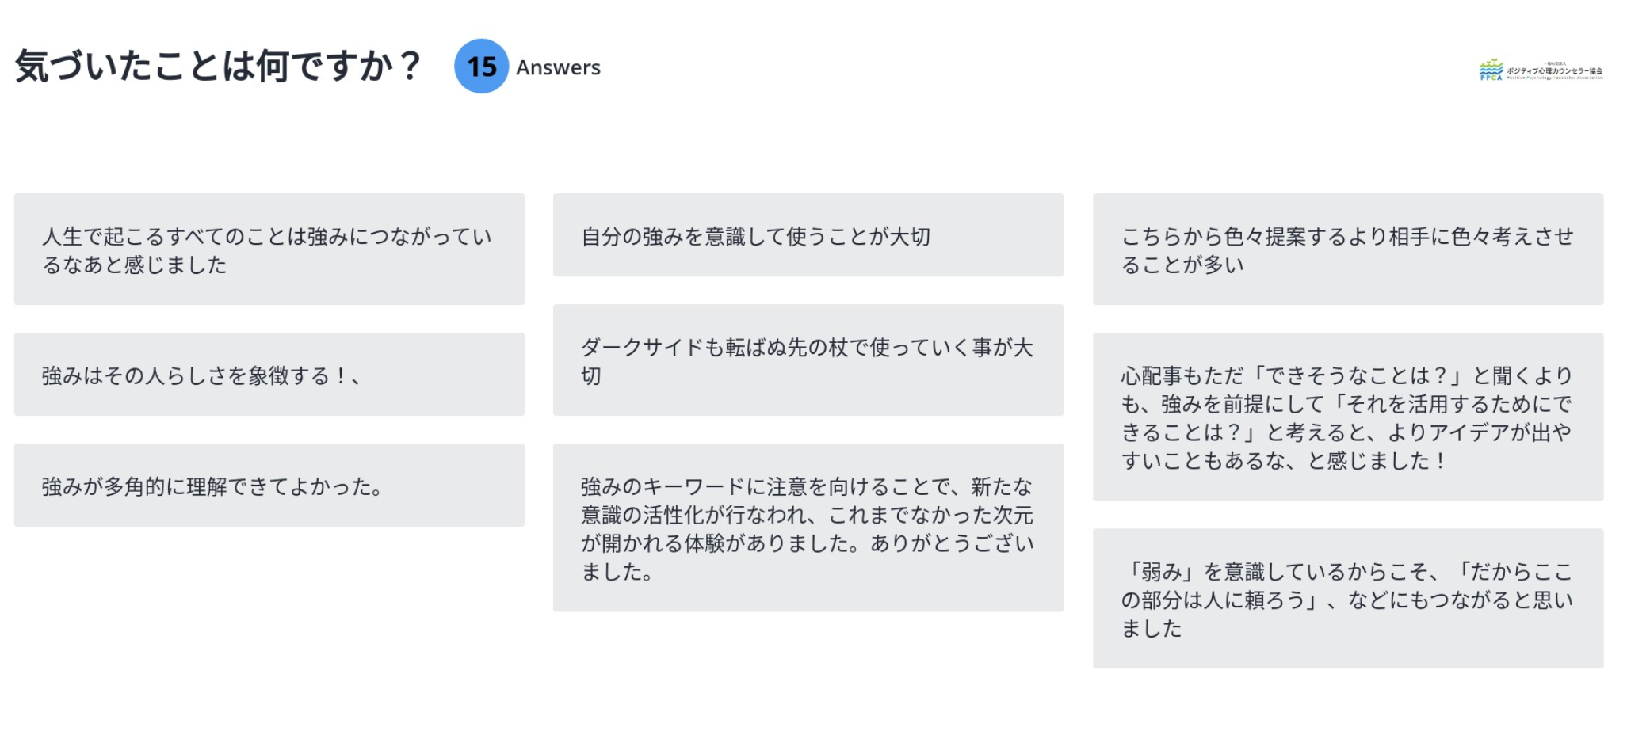Click the question mark ending the heading

410,66
